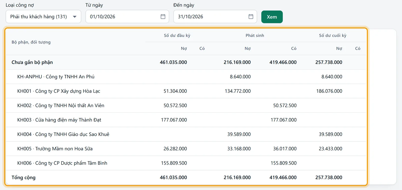402x190 pixels.
Task: Select KH003 Cửa hàng điện máy Thành Đạt
Action: (186, 120)
